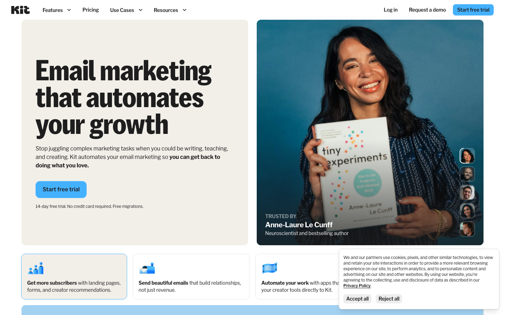The image size is (505, 315).
Task: Select the first avatar thumbnail of Anne-Laure
Action: [467, 156]
